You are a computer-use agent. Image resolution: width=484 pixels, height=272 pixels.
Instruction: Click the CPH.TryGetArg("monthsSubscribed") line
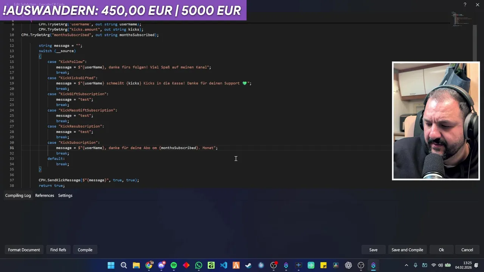pyautogui.click(x=90, y=35)
